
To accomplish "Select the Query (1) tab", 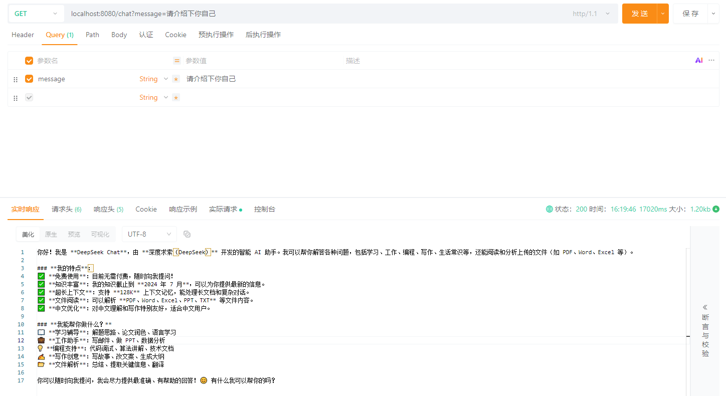I will coord(60,35).
